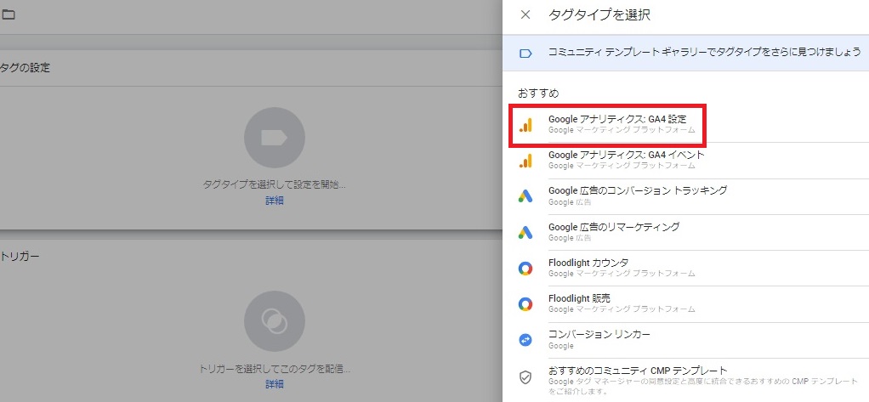The height and width of the screenshot is (402, 869).
Task: Click the Google Ads icon for リマーケティング
Action: click(x=525, y=232)
